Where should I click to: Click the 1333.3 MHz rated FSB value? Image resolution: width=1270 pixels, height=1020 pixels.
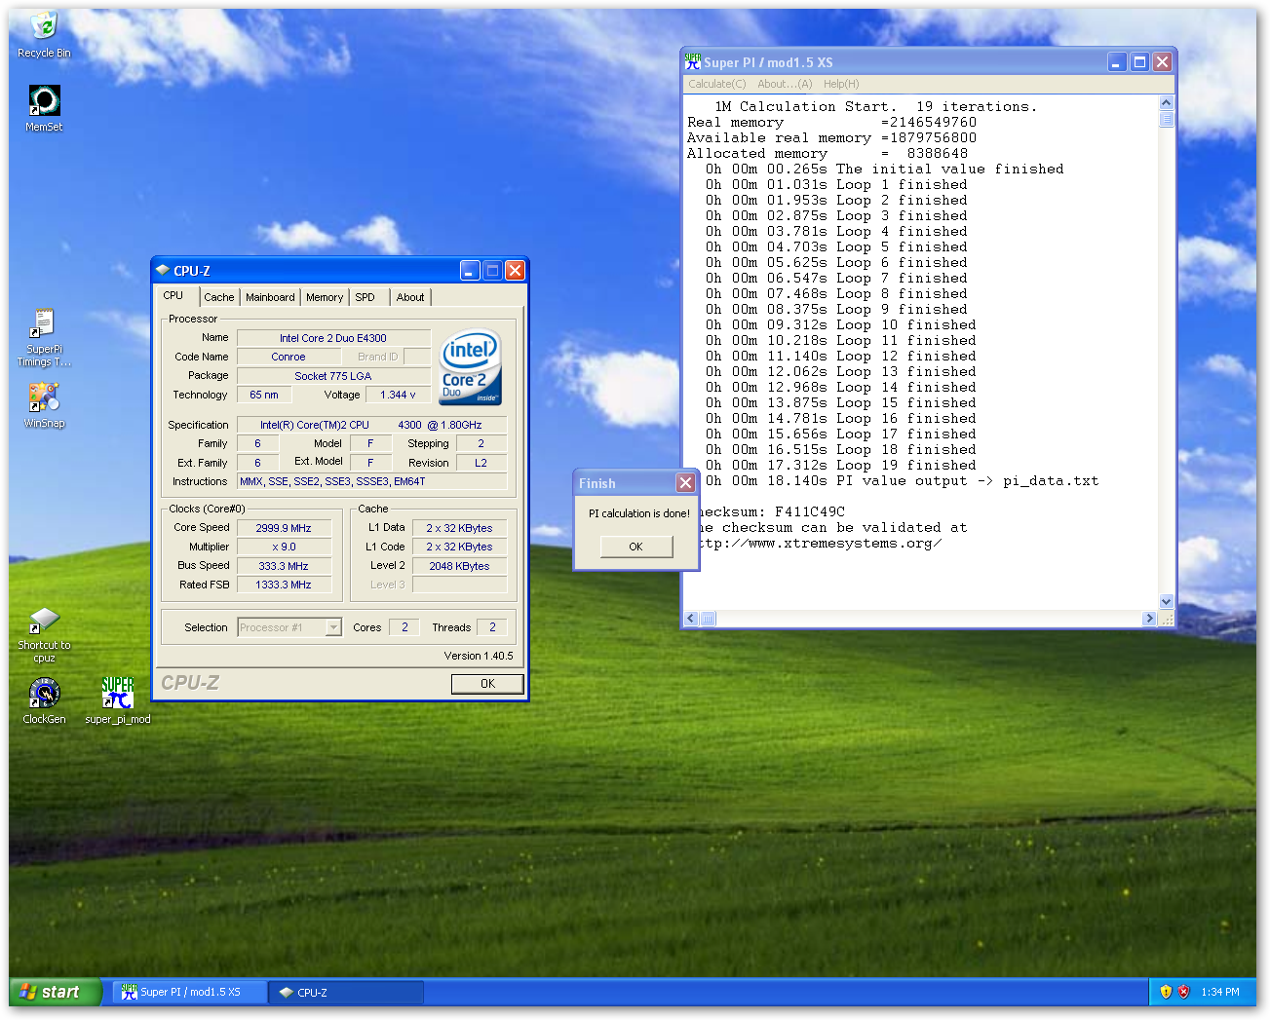284,585
